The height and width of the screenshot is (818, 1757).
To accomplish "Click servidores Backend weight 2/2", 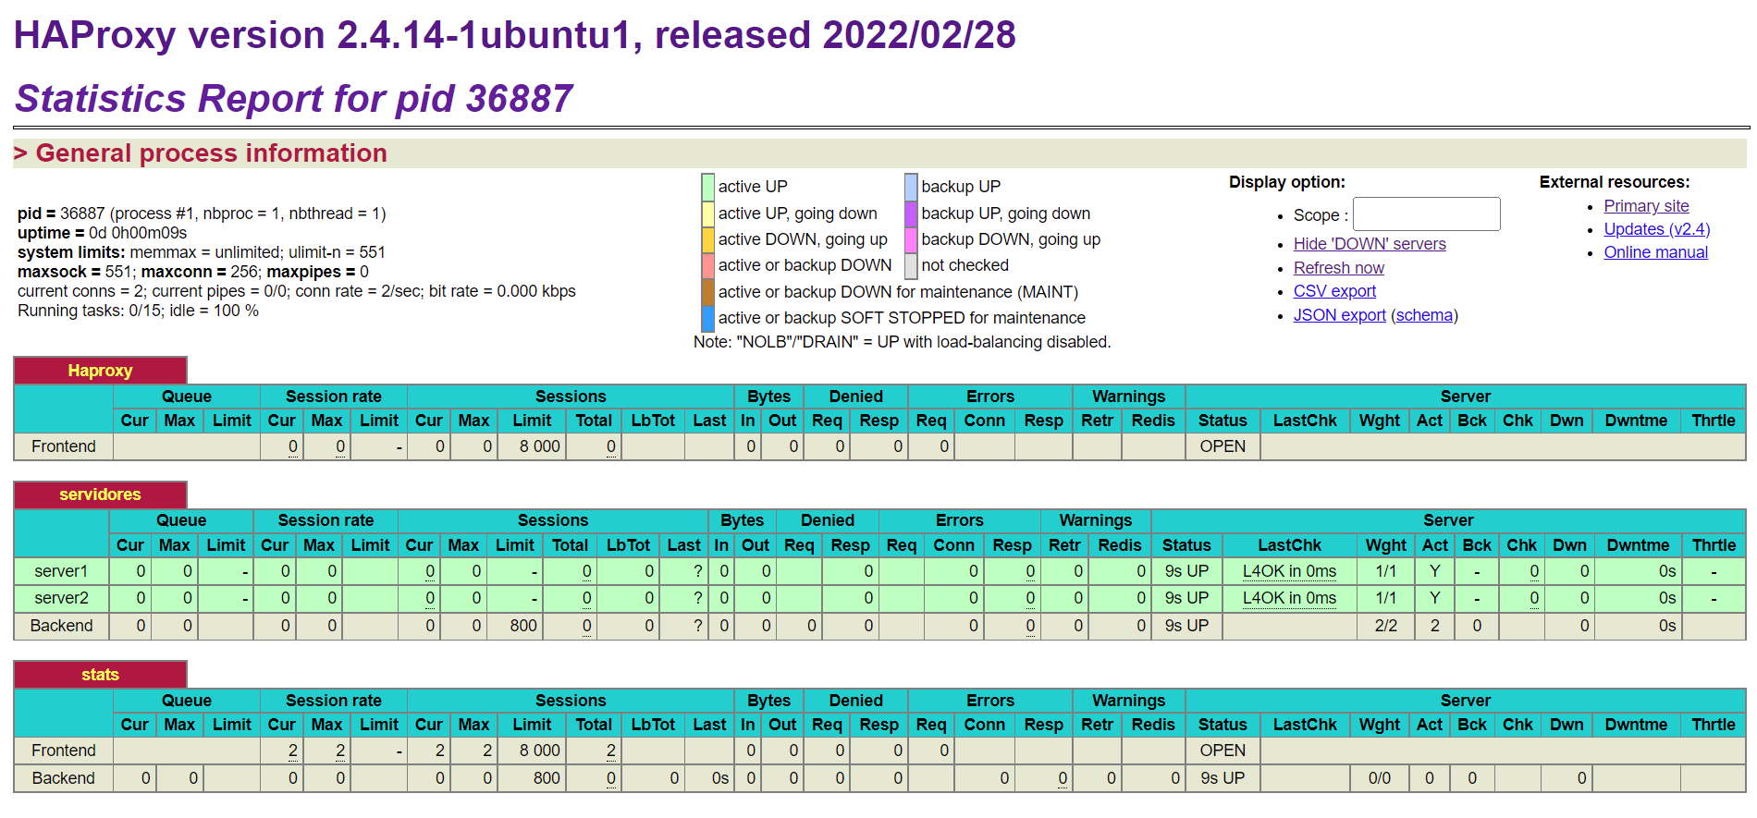I will [x=1385, y=626].
